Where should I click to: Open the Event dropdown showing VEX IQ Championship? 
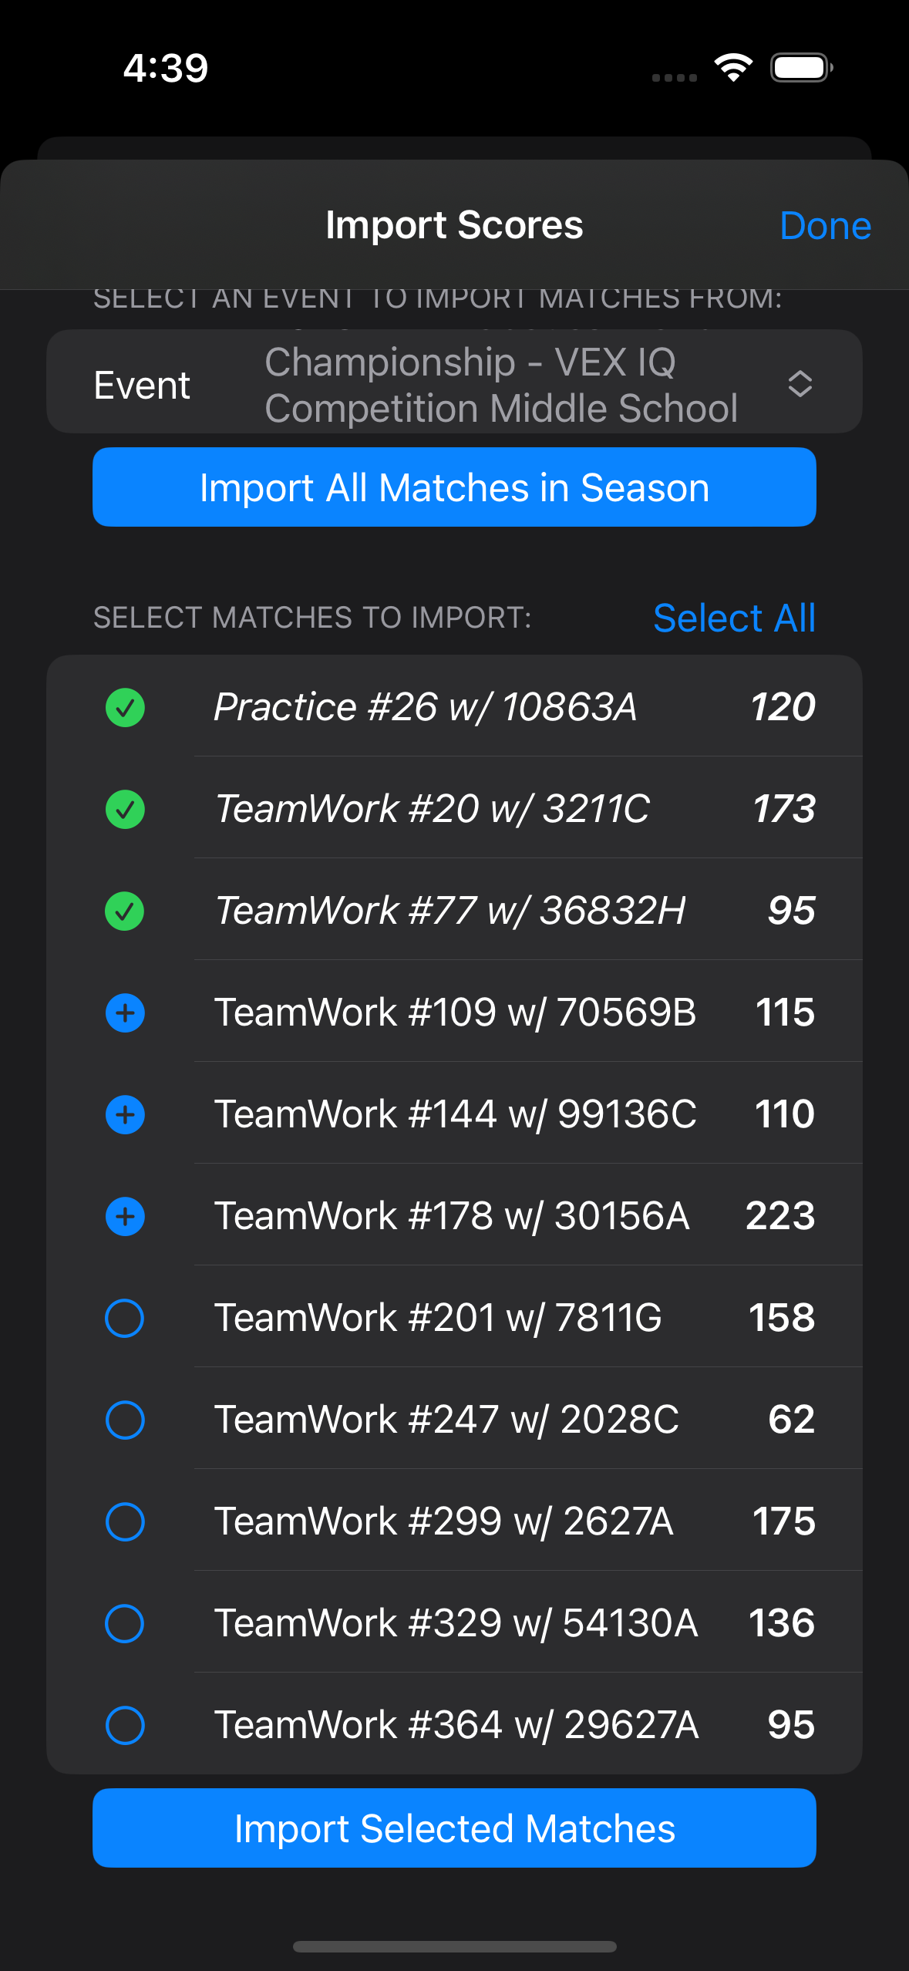click(x=454, y=382)
